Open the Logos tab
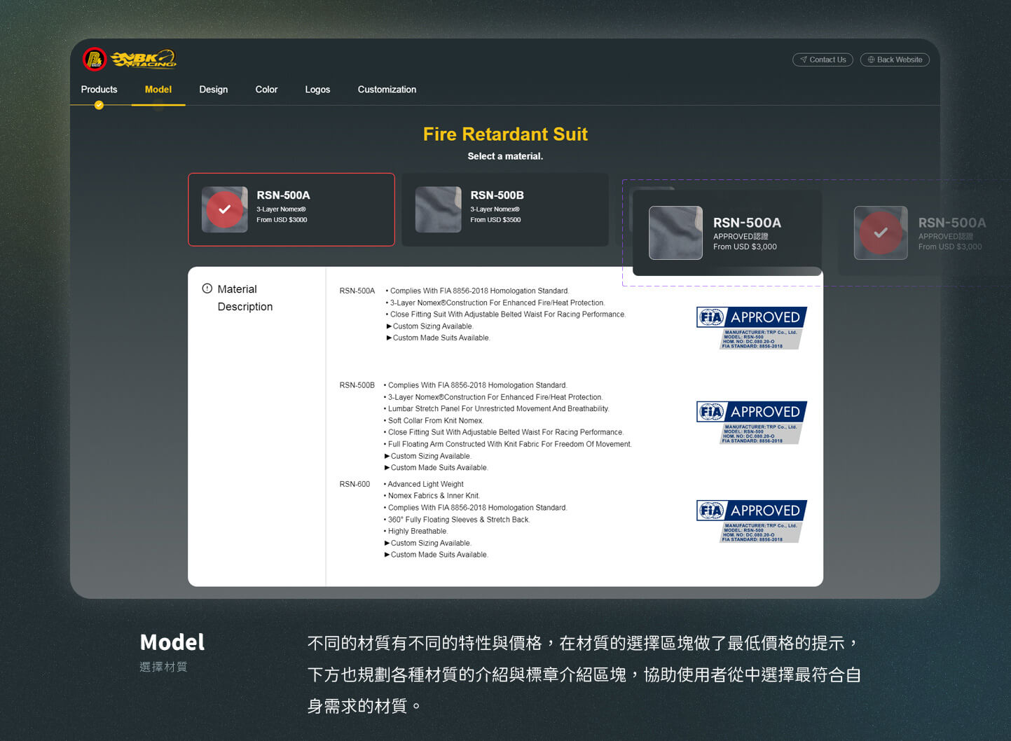The height and width of the screenshot is (741, 1011). click(x=317, y=90)
